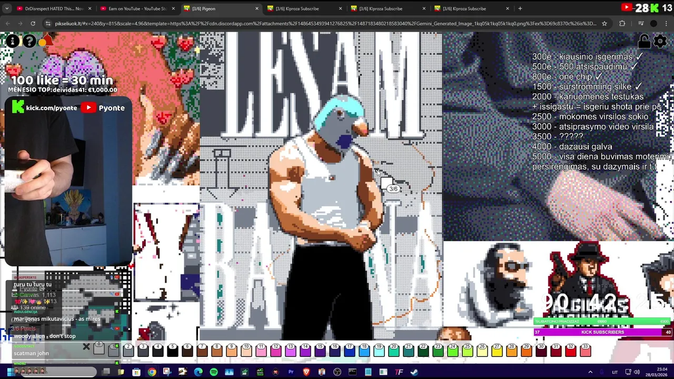Open the browser profile avatar
This screenshot has width=674, height=379.
[x=653, y=23]
